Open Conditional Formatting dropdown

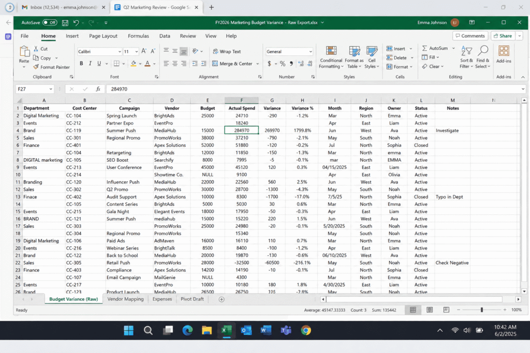(331, 57)
